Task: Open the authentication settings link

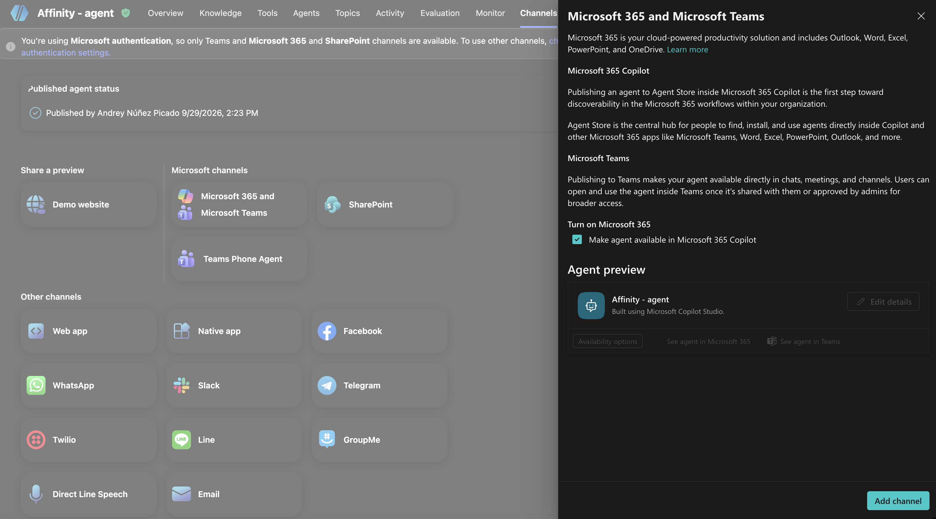Action: (x=66, y=53)
